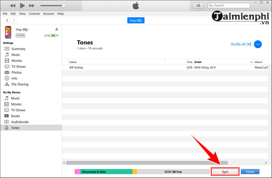Sort by Name column header

tap(117, 62)
